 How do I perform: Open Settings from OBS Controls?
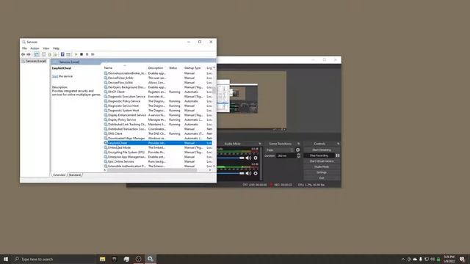[x=322, y=172]
